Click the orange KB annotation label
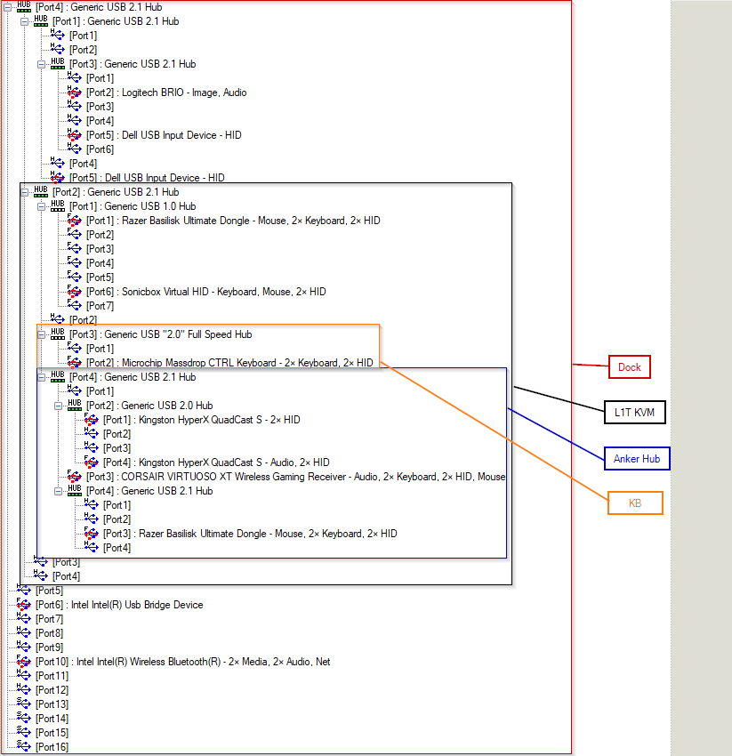The height and width of the screenshot is (756, 732). 635,503
